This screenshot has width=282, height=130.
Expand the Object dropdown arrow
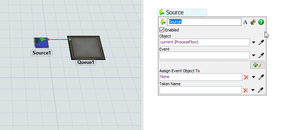click(253, 43)
